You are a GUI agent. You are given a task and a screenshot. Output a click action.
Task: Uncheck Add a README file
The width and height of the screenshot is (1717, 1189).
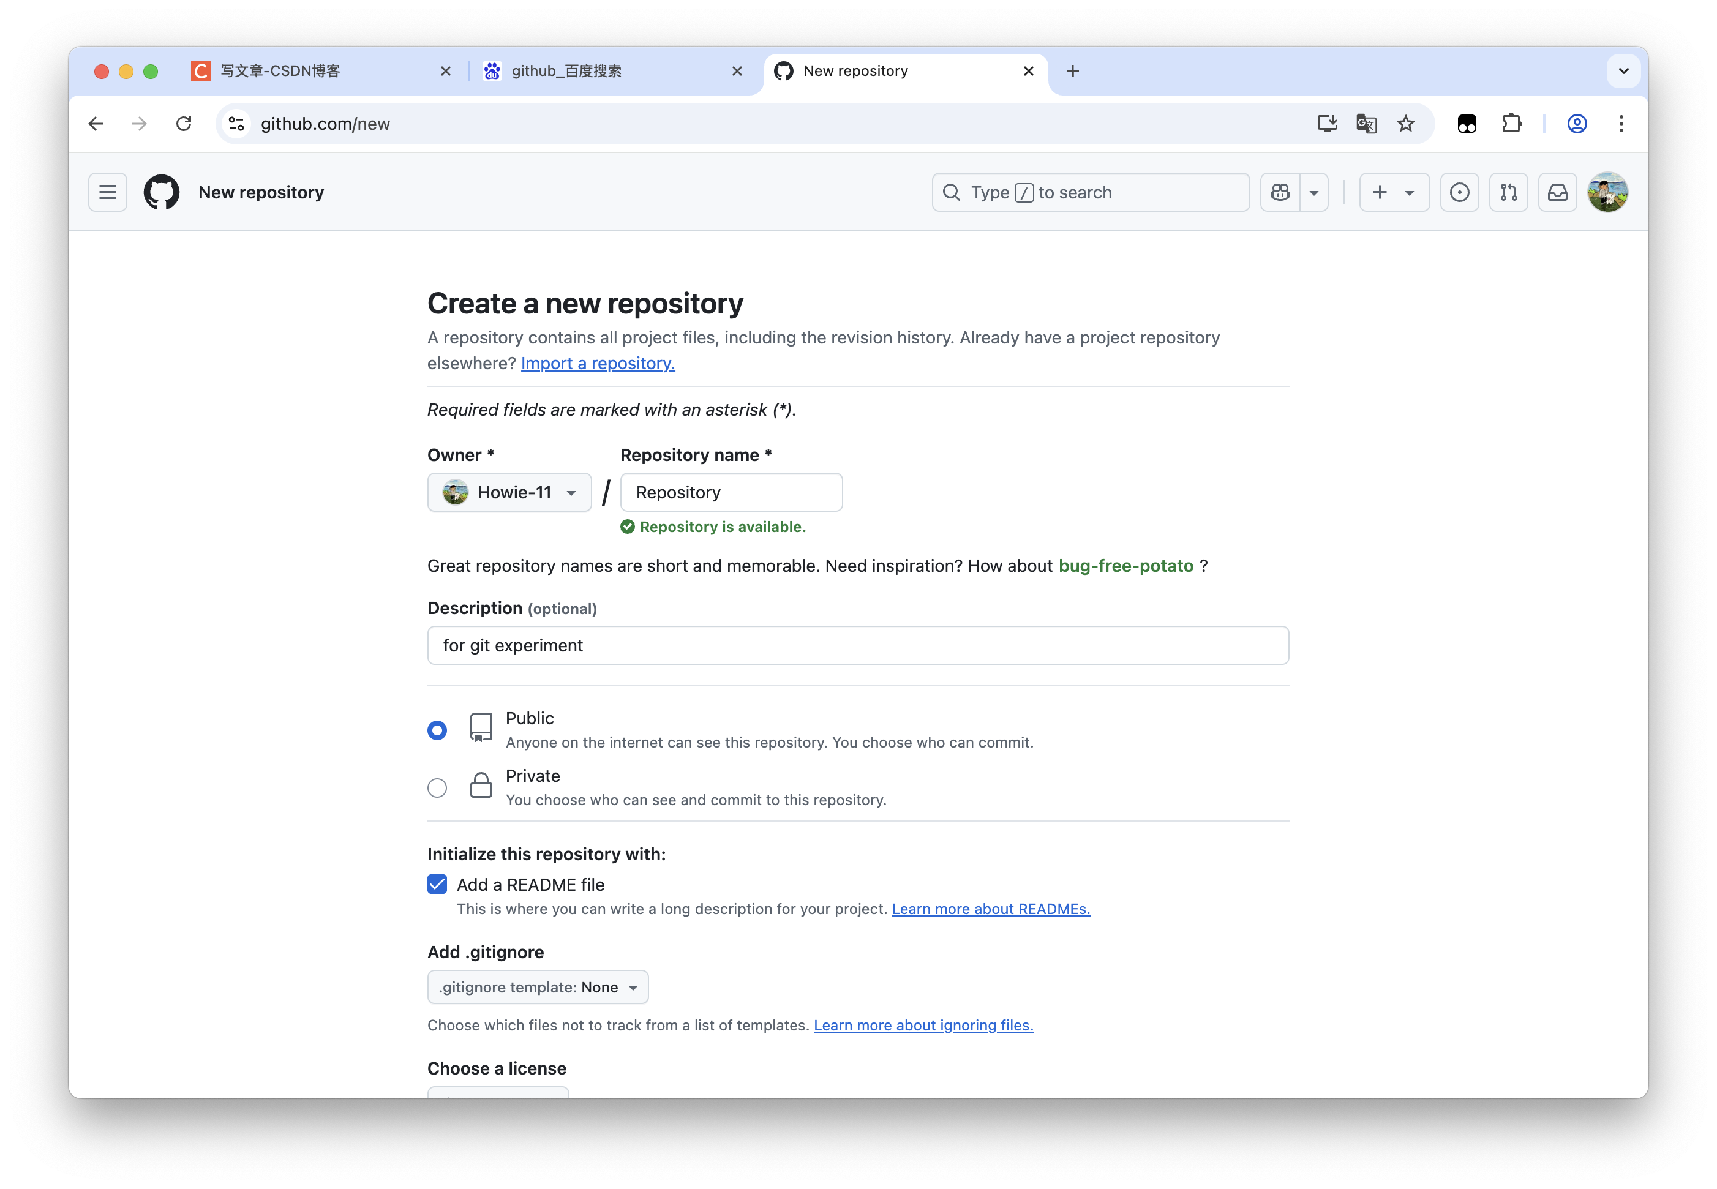coord(437,884)
